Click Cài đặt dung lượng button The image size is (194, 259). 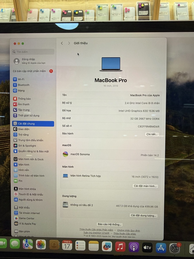[143, 216]
